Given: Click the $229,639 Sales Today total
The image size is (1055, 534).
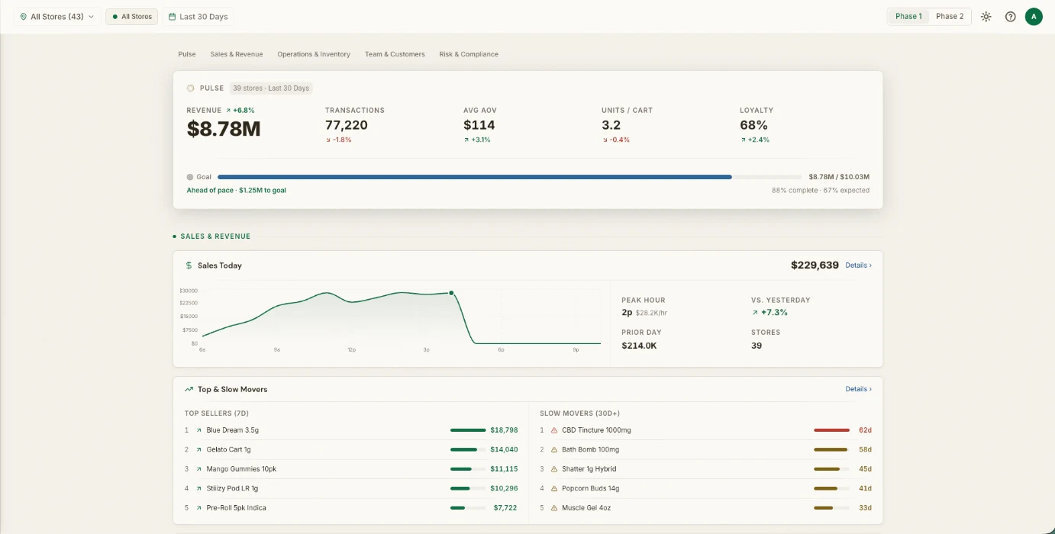Looking at the screenshot, I should click(x=815, y=265).
